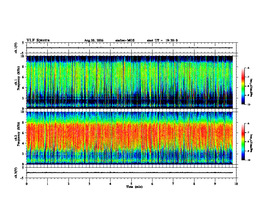Click the ch.1 voltage waveform trace

[130, 48]
